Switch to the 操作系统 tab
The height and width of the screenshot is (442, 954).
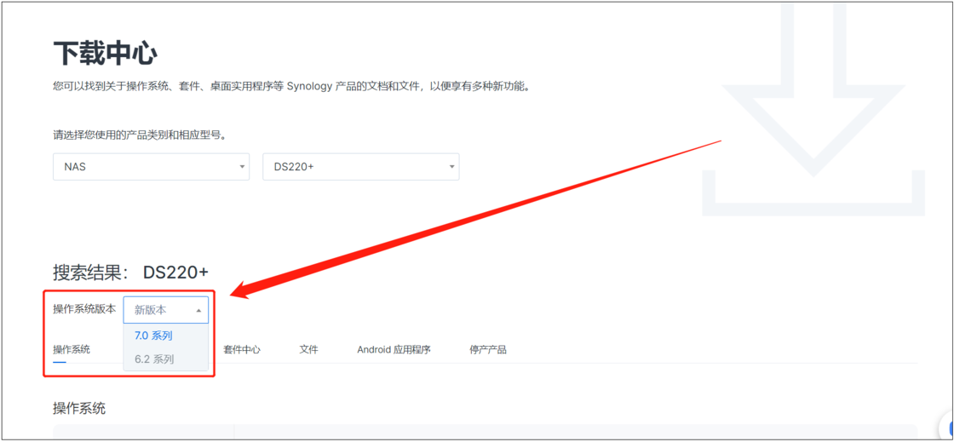click(72, 349)
